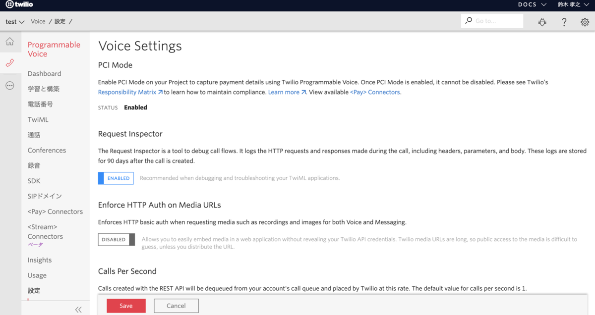Open the home icon in left rail
The height and width of the screenshot is (315, 595).
point(10,42)
